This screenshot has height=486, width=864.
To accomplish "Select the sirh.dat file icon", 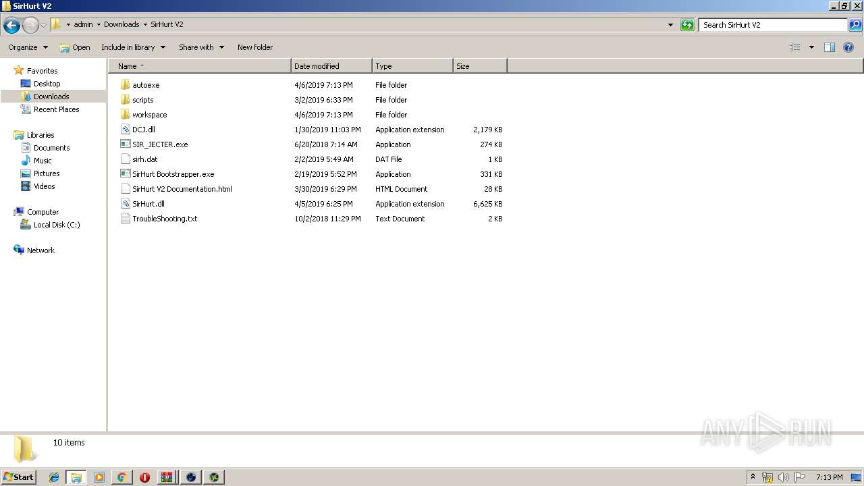I will coord(125,159).
